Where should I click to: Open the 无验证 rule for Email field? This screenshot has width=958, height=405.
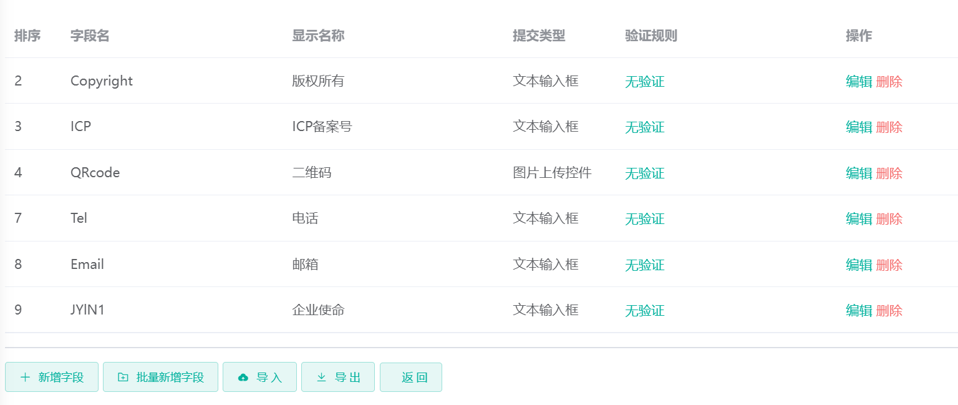(x=644, y=265)
